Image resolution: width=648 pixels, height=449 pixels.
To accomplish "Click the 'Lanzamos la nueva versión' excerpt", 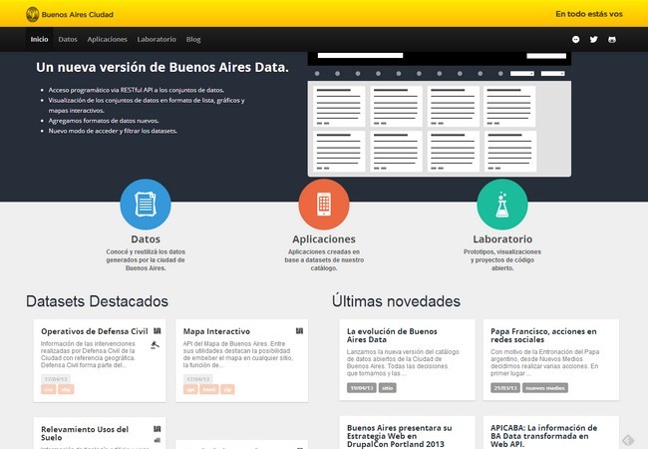I will [403, 362].
